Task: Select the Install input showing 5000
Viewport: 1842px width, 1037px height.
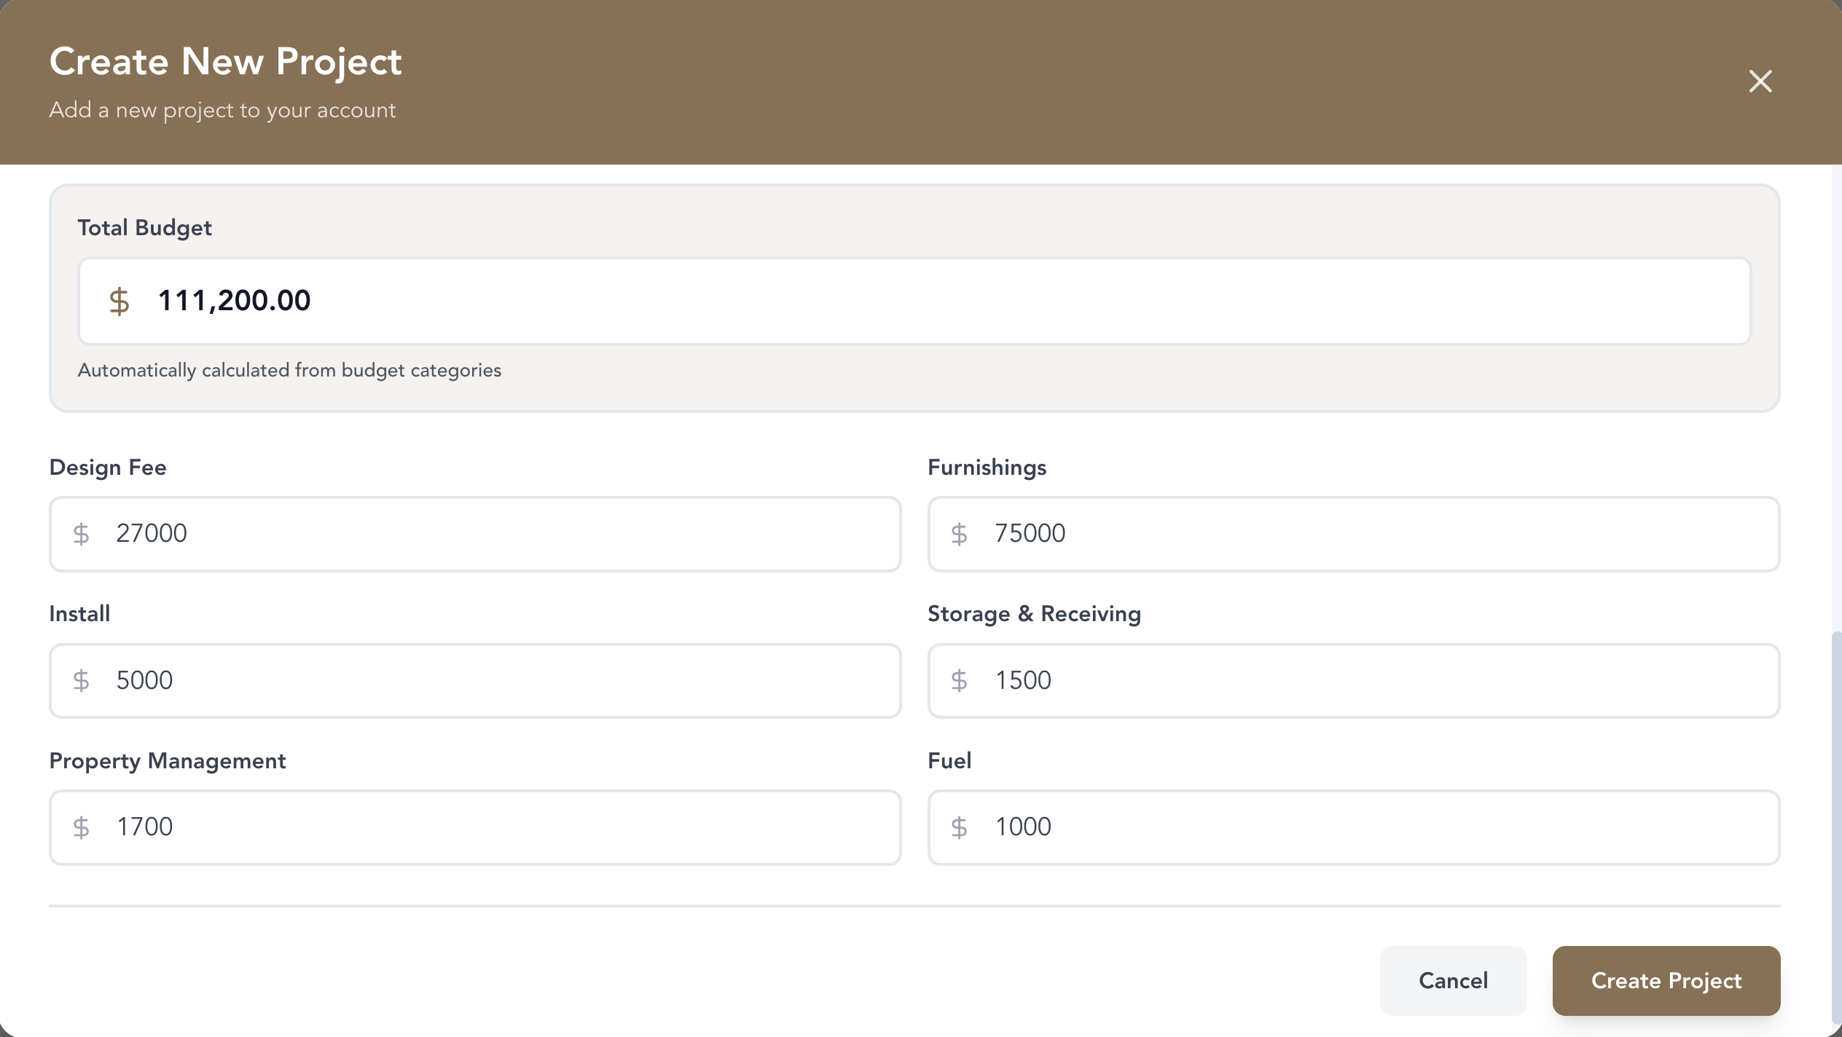Action: [475, 681]
